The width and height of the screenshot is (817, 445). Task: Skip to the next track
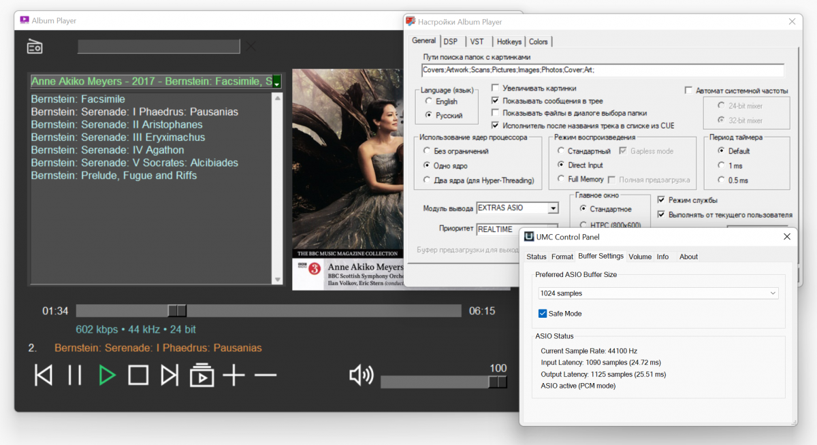coord(170,375)
